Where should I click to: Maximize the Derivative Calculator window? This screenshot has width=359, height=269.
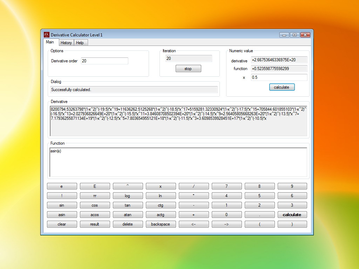294,35
